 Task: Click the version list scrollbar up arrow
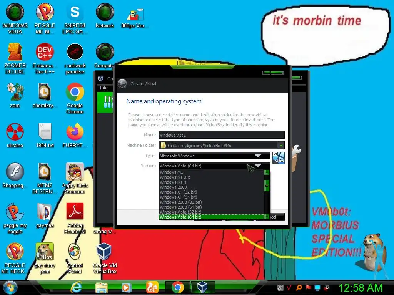(267, 172)
